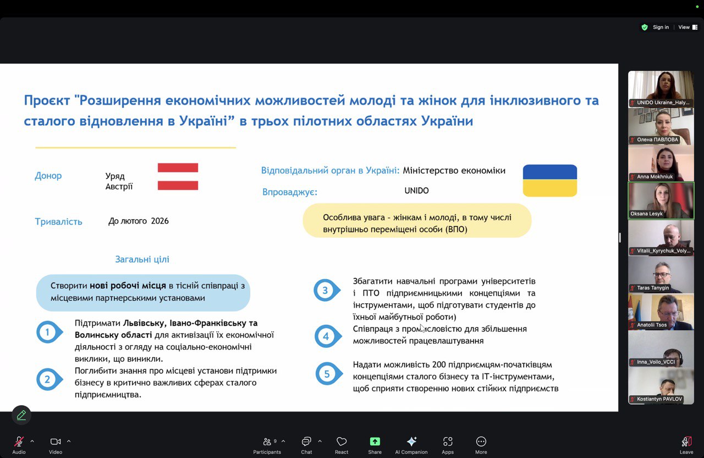Expand audio options arrow next to Audio
This screenshot has width=704, height=458.
point(32,441)
